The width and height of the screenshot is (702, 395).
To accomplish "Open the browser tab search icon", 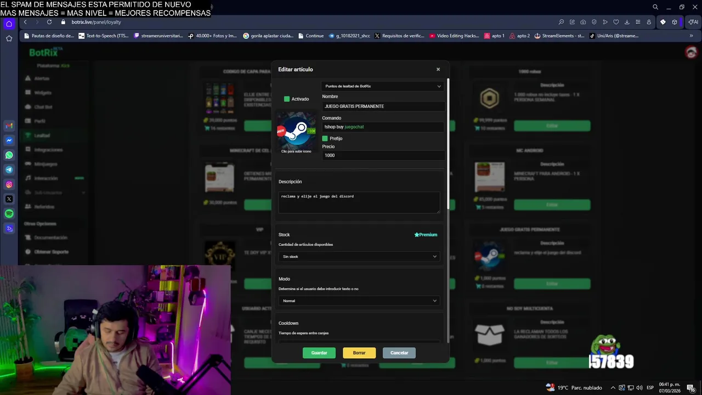I will point(655,7).
